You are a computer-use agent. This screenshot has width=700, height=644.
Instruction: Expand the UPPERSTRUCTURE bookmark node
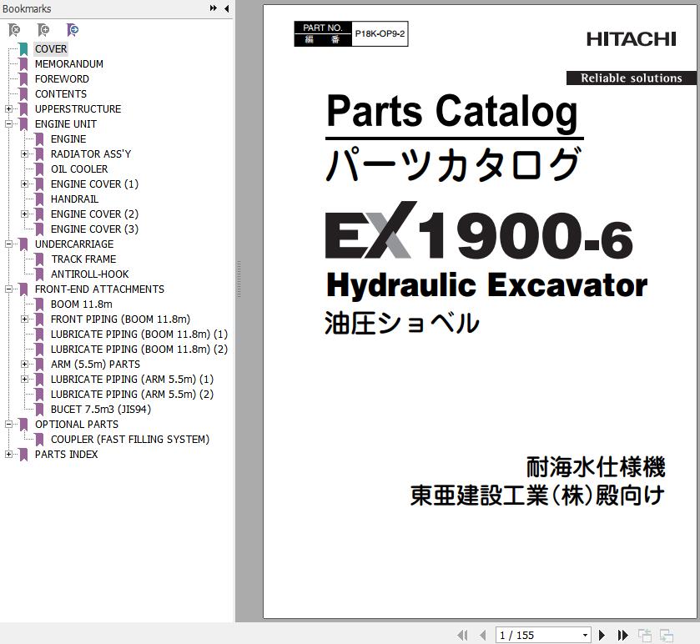tap(8, 109)
